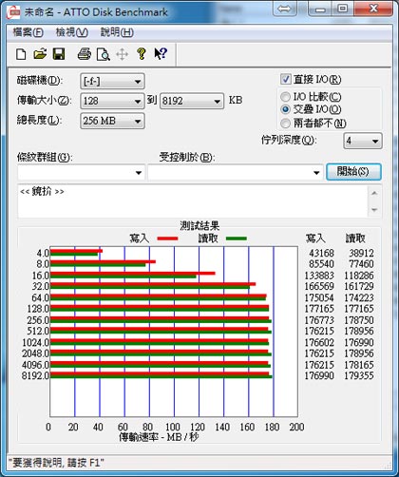Click write value 133883
The height and width of the screenshot is (477, 399).
[x=319, y=276]
